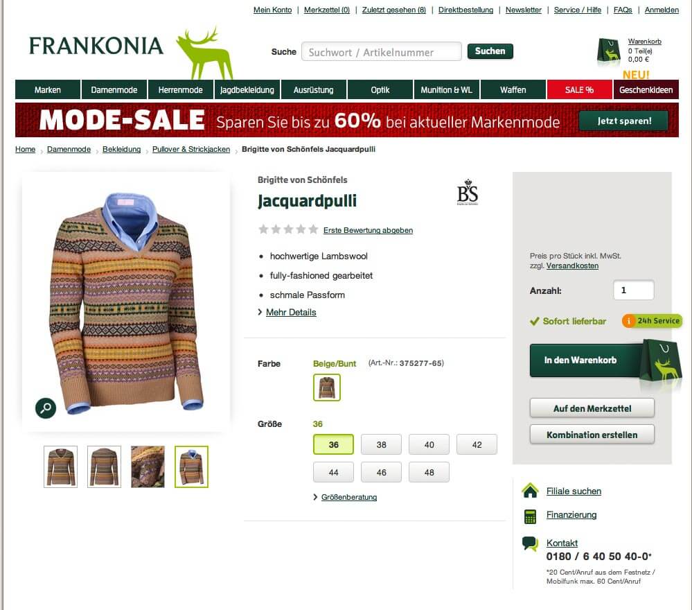Click the speech bubble Kontakt icon
The width and height of the screenshot is (692, 610).
coord(530,543)
